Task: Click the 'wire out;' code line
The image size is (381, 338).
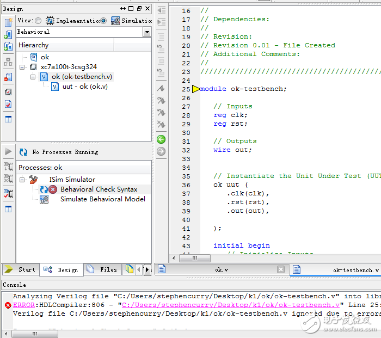Action: click(232, 150)
